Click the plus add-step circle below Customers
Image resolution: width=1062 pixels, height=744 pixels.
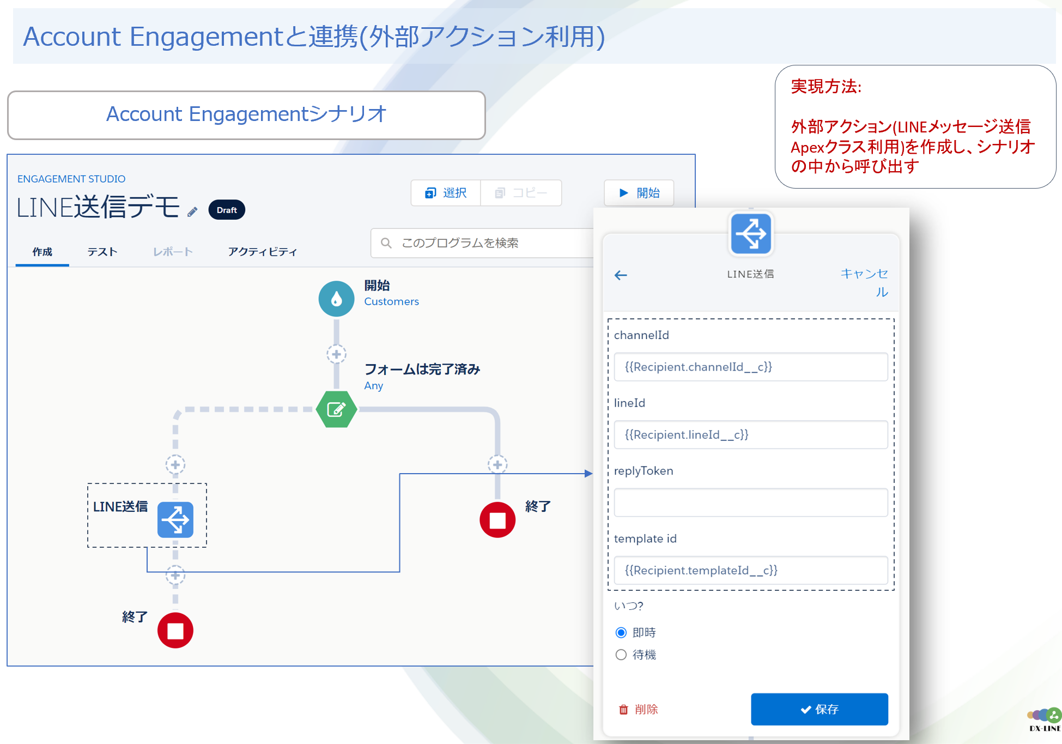point(336,354)
